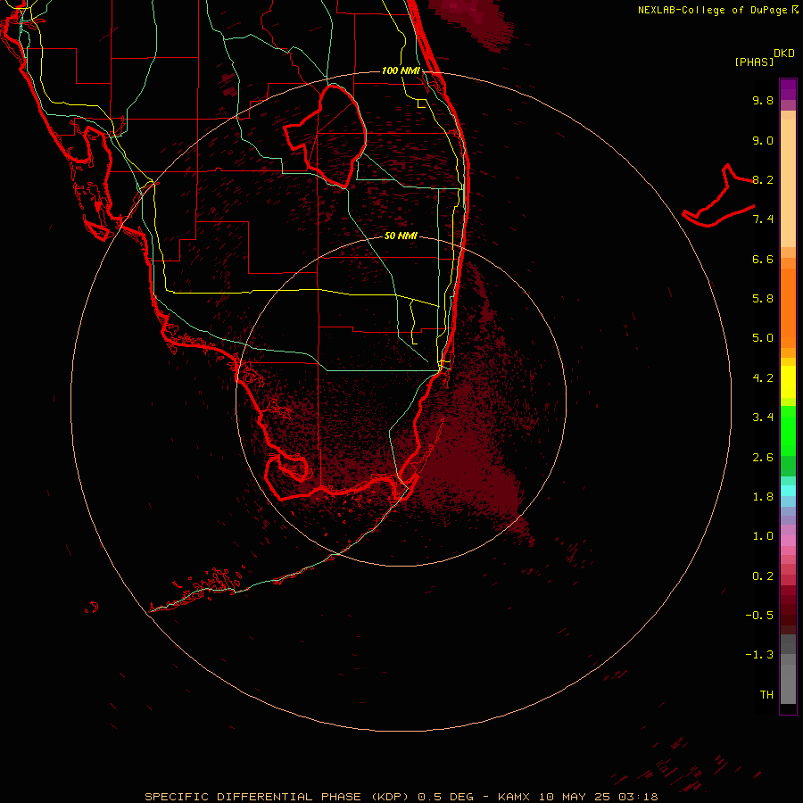Screen dimensions: 803x803
Task: Select the DKD product label
Action: tap(784, 54)
